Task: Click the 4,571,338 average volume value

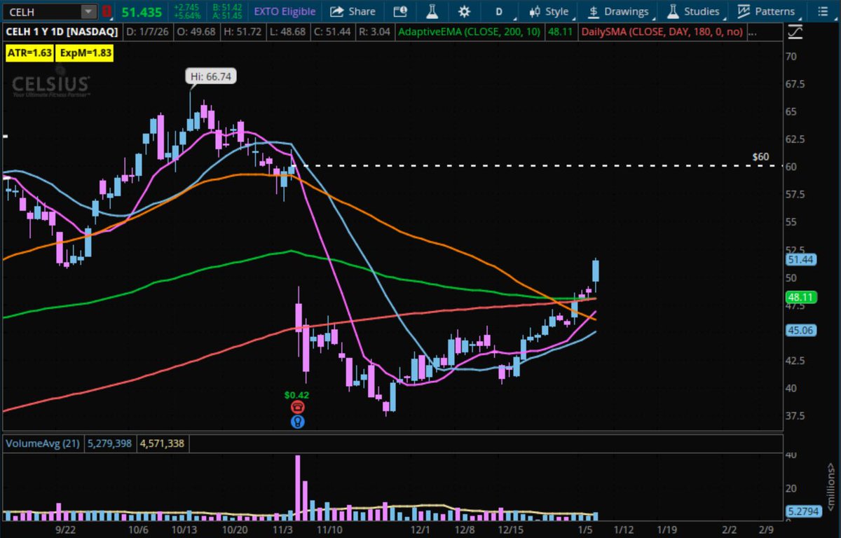Action: coord(163,443)
